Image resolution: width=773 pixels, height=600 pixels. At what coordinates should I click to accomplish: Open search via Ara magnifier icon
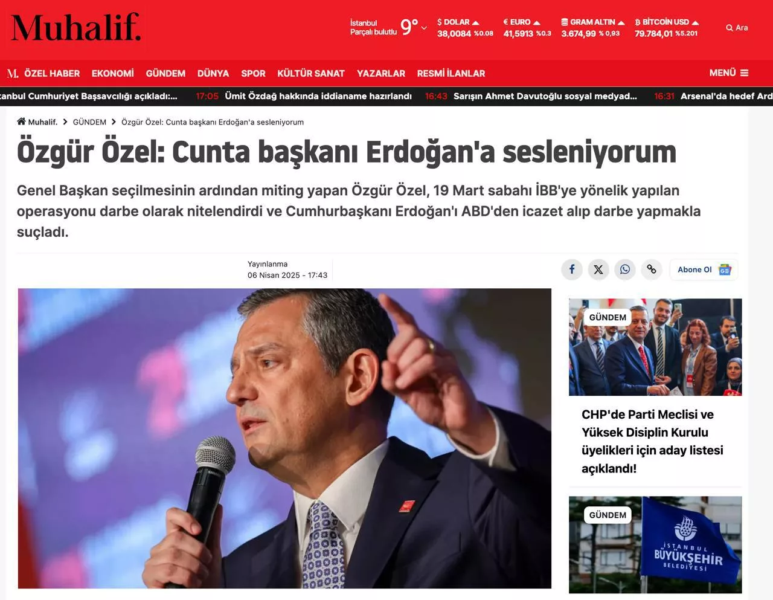pyautogui.click(x=730, y=28)
